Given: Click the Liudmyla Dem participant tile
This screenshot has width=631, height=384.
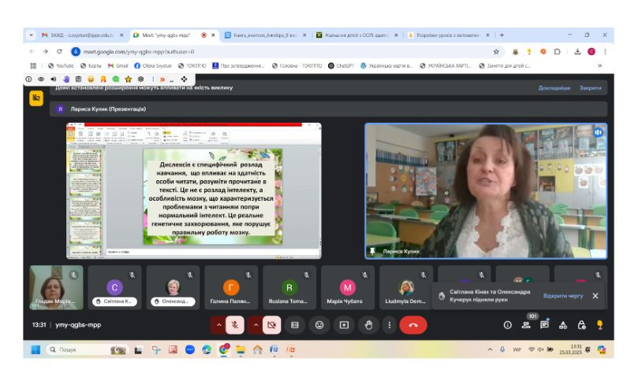Looking at the screenshot, I should point(406,287).
